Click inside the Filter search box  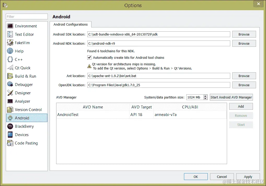(26, 16)
